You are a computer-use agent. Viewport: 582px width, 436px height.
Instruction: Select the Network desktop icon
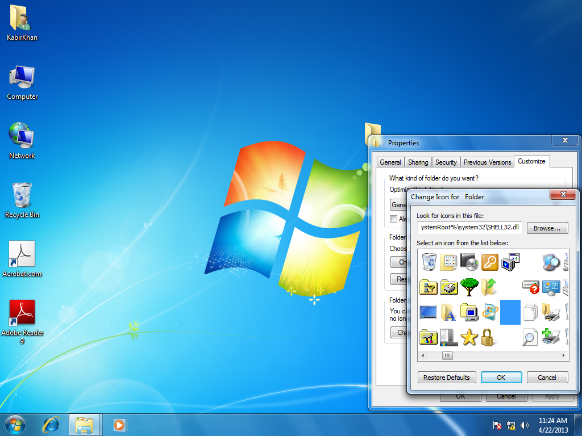22,141
